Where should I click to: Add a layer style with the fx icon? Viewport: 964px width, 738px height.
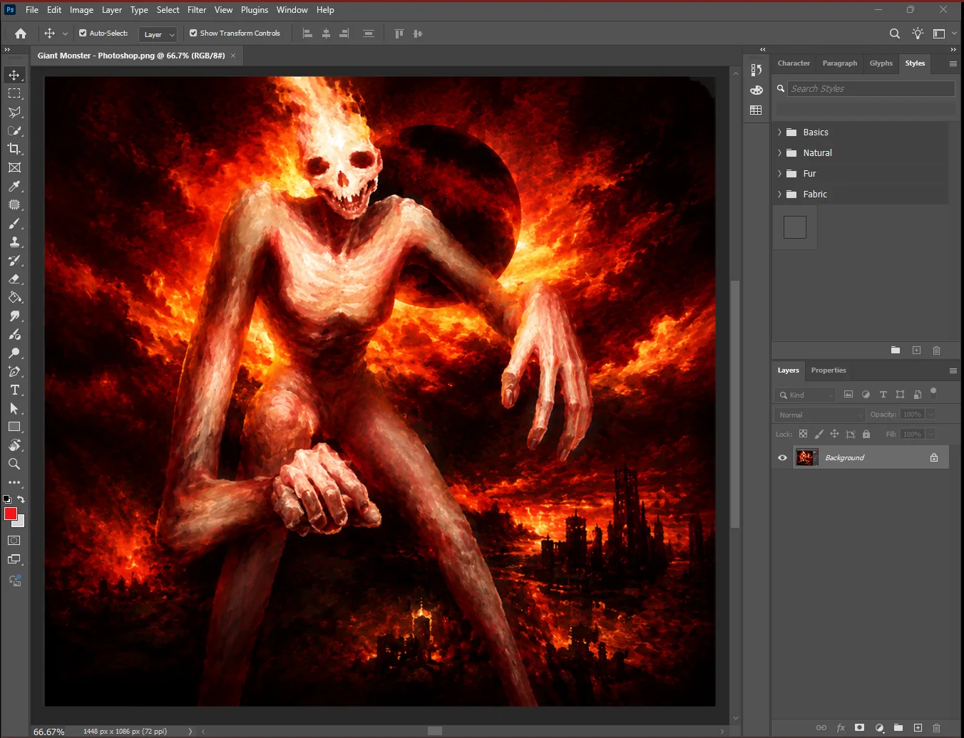841,727
